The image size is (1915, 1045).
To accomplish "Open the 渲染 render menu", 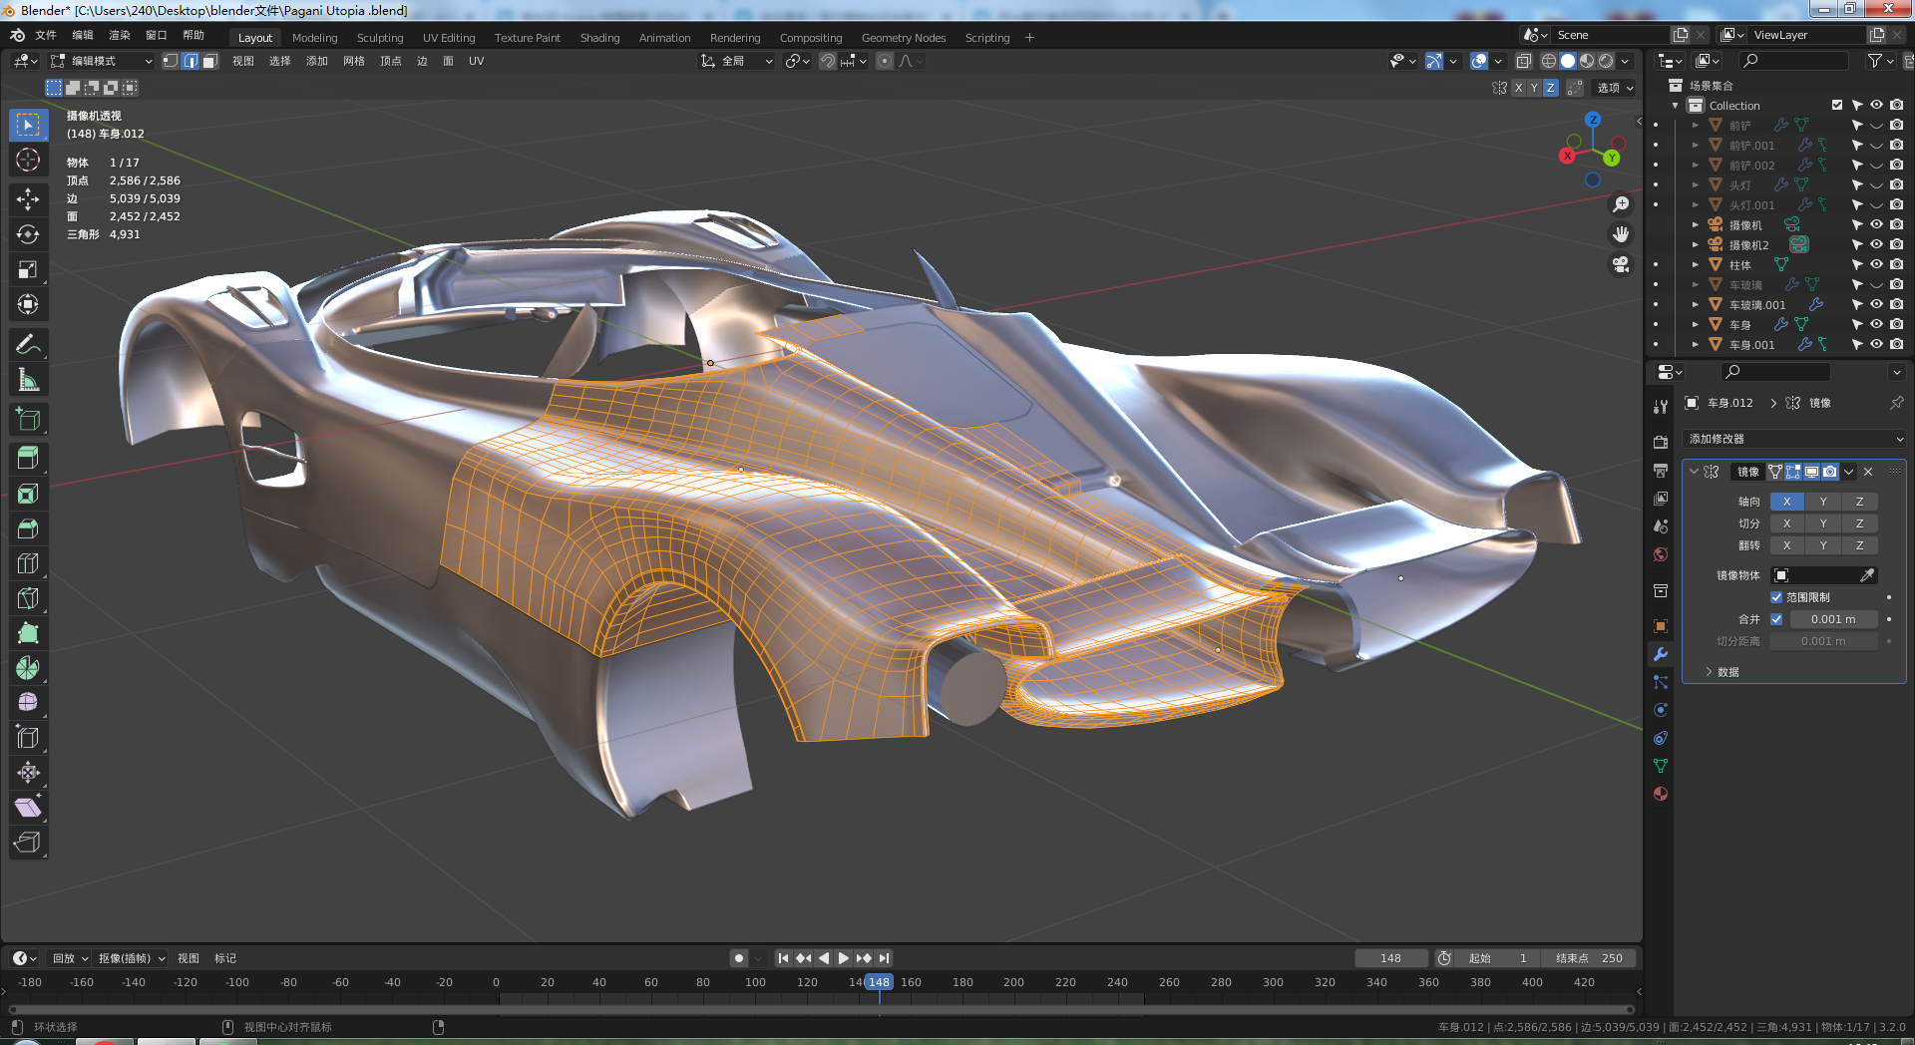I will click(x=119, y=35).
